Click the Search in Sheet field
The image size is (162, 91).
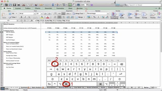[145, 5]
